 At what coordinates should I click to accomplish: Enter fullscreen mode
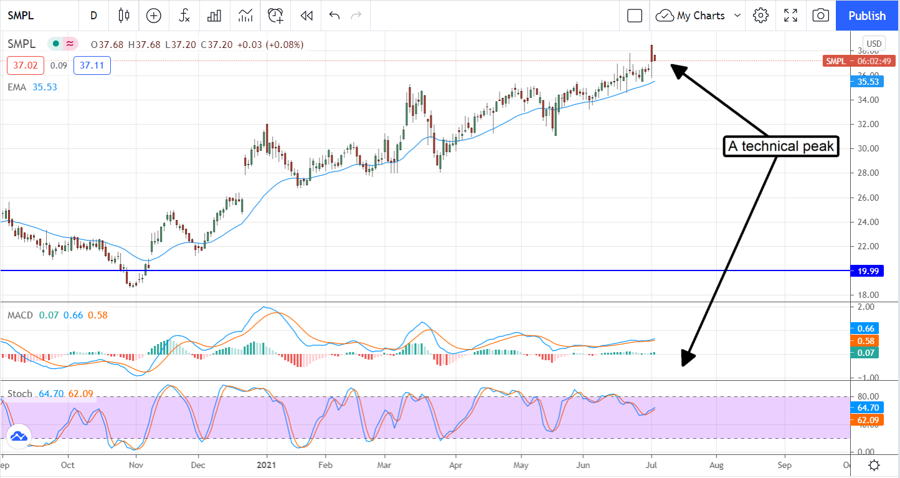pyautogui.click(x=790, y=16)
